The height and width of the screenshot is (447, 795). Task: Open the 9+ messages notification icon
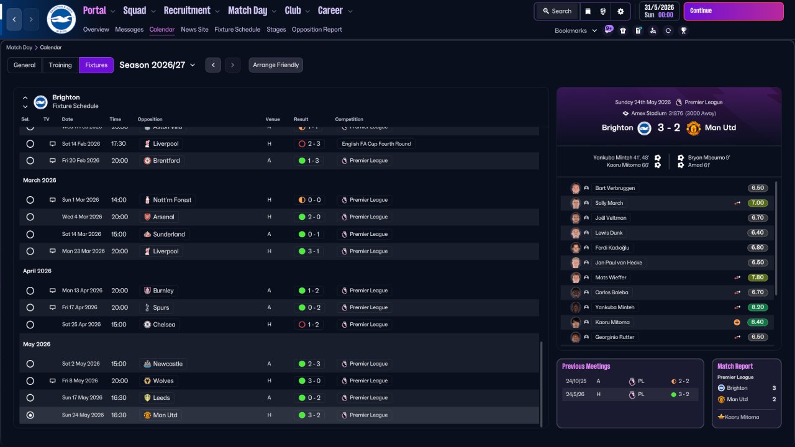tap(609, 29)
